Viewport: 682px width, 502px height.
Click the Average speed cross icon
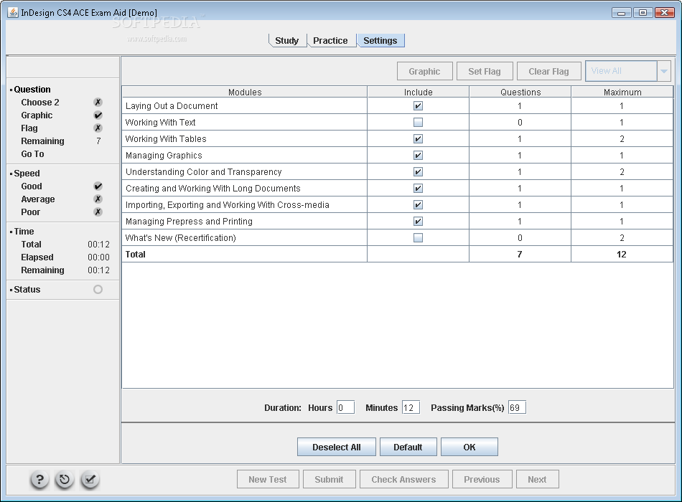click(98, 199)
